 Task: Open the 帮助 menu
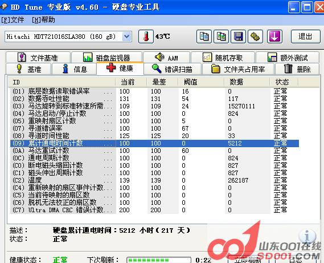point(43,20)
